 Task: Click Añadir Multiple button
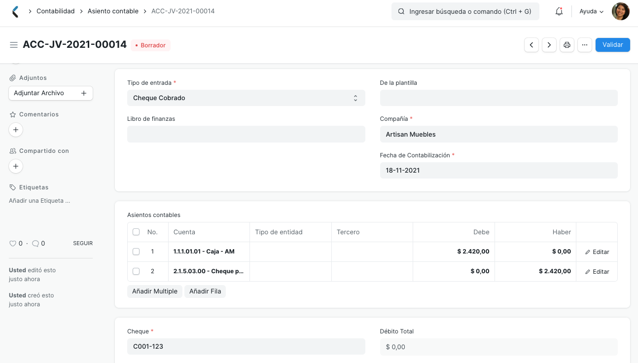[155, 291]
